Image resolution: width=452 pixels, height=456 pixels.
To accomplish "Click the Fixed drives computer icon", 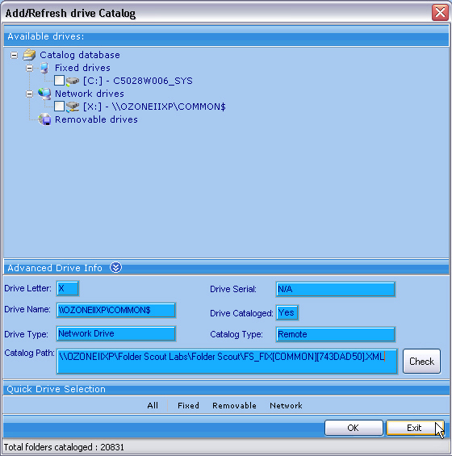I will coord(44,68).
